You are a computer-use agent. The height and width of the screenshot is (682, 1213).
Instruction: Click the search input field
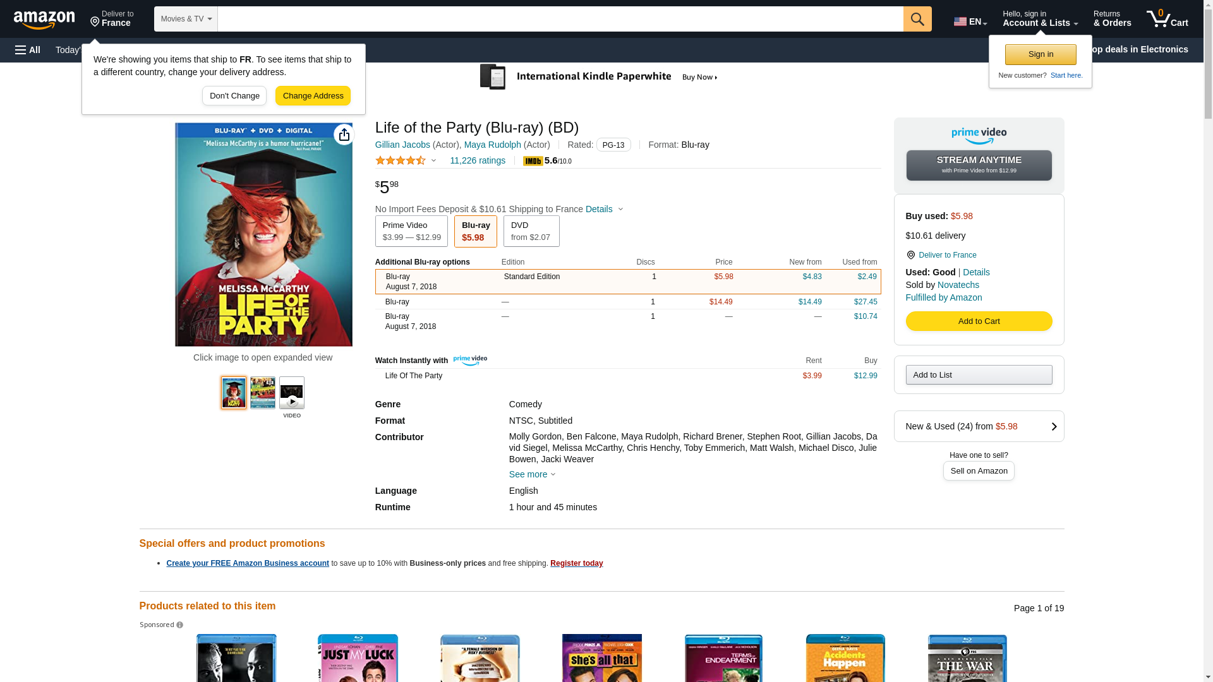click(x=560, y=19)
